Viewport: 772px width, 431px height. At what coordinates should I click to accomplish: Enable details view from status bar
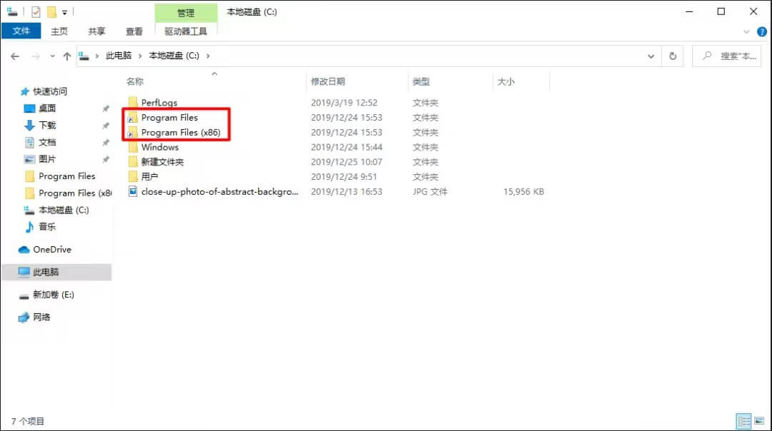[x=743, y=420]
